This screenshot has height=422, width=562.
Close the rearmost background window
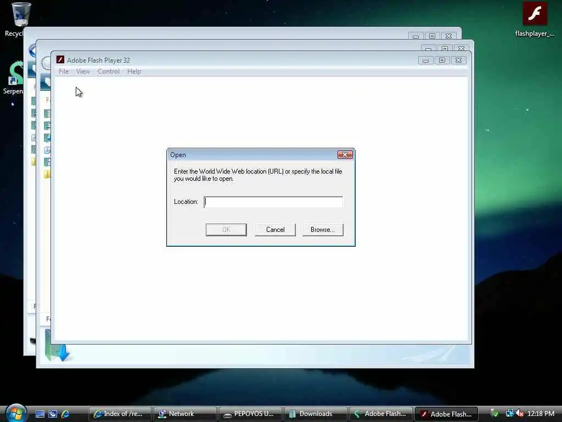tap(448, 36)
